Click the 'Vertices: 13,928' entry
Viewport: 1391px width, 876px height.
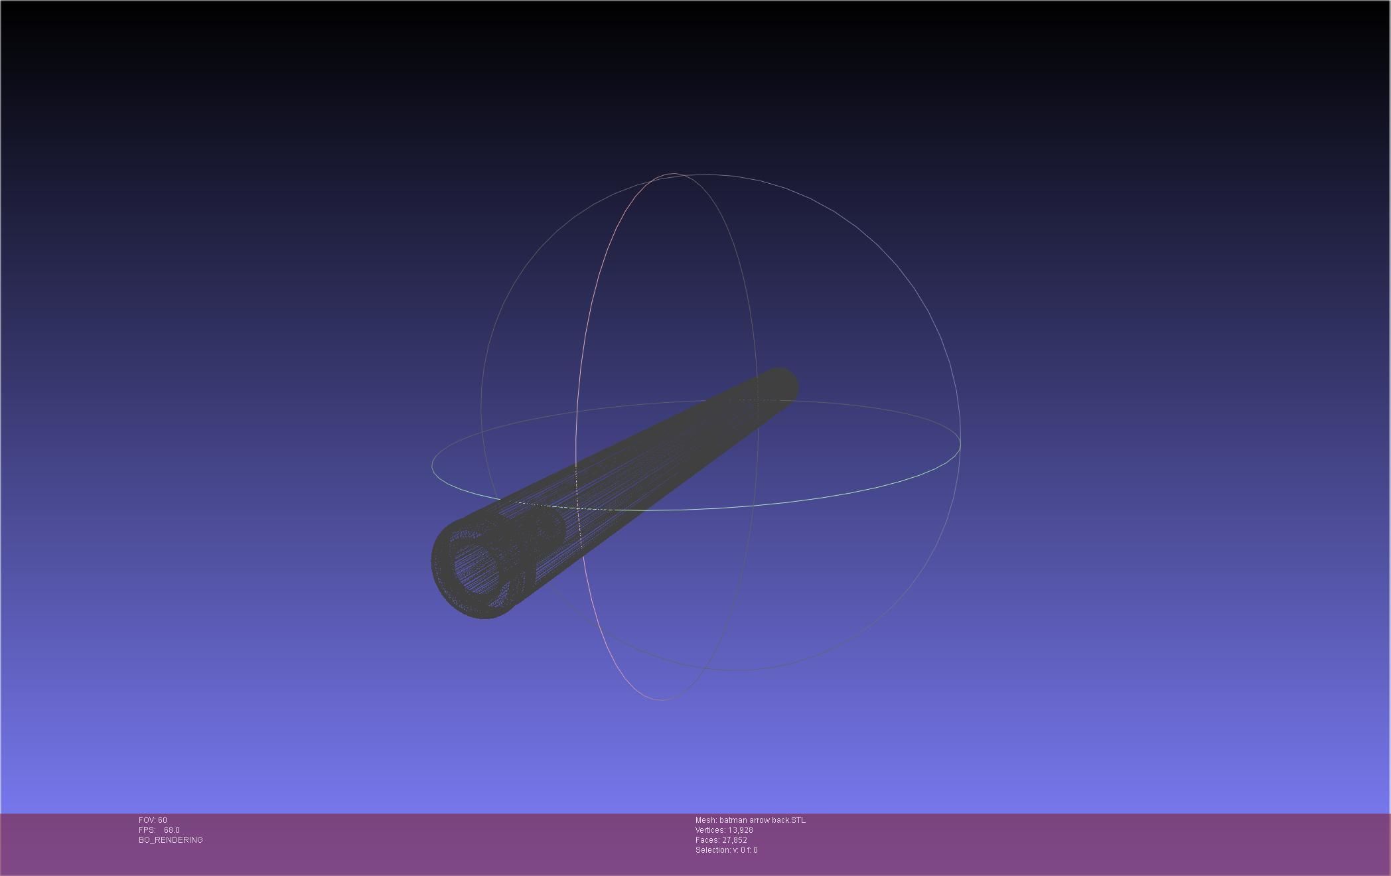[x=724, y=830]
